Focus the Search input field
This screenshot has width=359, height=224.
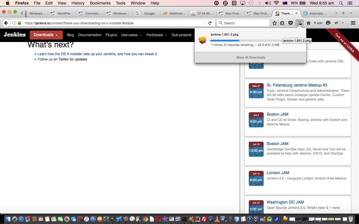tap(243, 23)
